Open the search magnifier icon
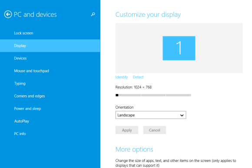 pyautogui.click(x=93, y=14)
